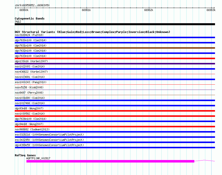Click the nsv8497 (Perry2008) variant label

click(x=29, y=93)
